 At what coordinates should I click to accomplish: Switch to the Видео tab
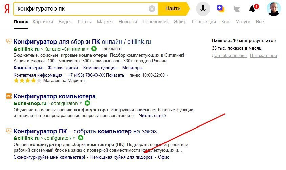(x=65, y=22)
